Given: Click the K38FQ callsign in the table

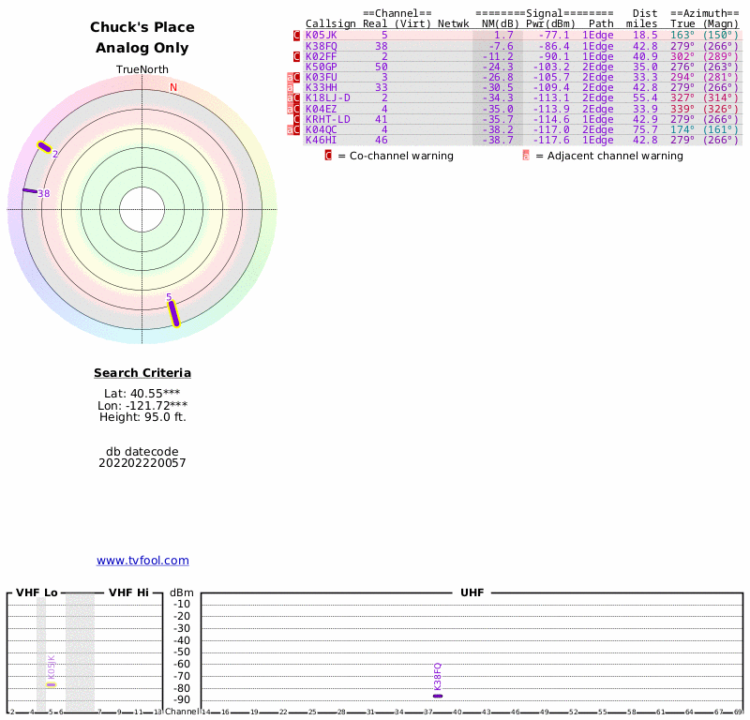Looking at the screenshot, I should [322, 46].
